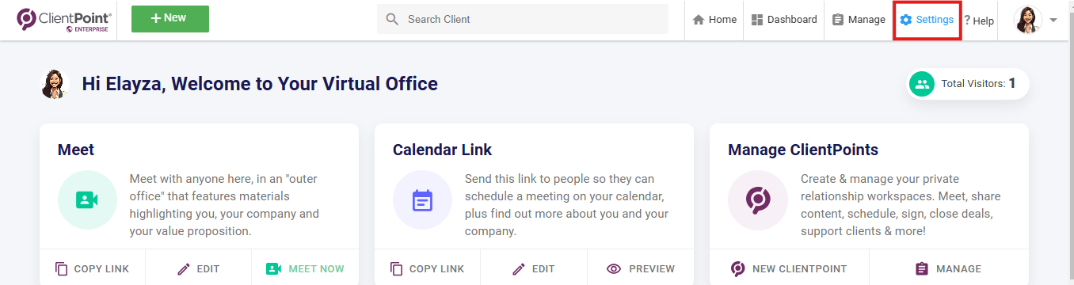Click the green video camera Meet icon
The image size is (1074, 285).
point(87,200)
